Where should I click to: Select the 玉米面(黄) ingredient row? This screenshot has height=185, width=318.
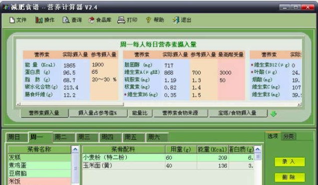(168, 166)
